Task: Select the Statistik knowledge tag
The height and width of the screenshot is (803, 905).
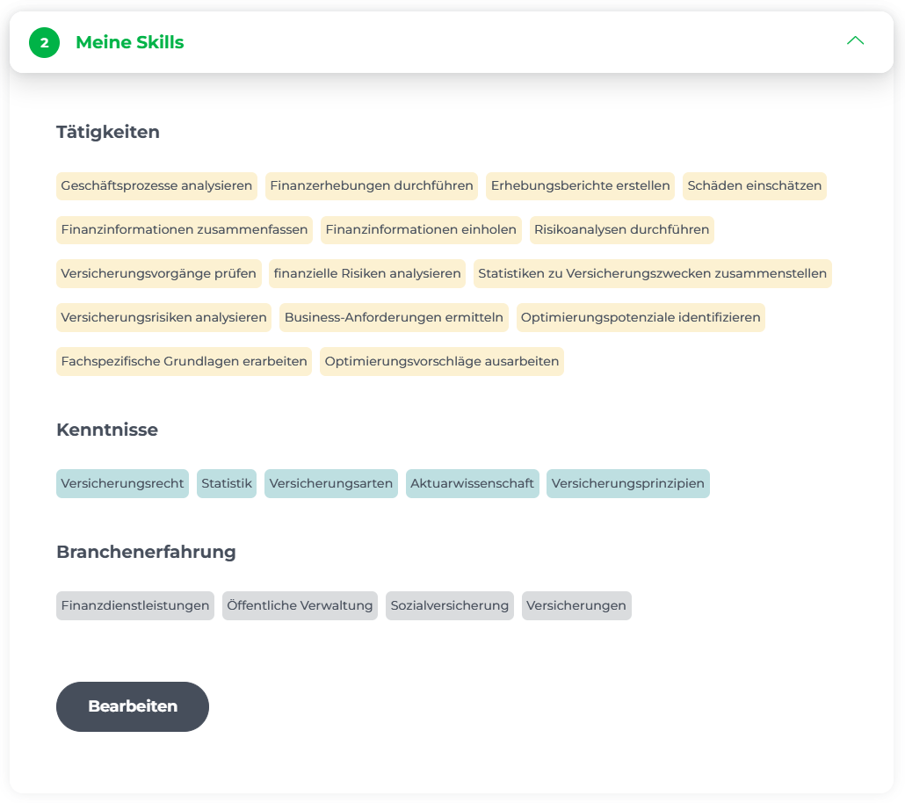Action: [227, 484]
